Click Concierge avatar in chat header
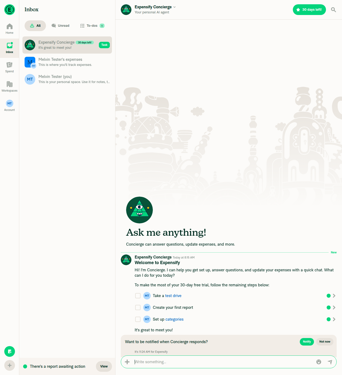The height and width of the screenshot is (375, 342). [126, 10]
